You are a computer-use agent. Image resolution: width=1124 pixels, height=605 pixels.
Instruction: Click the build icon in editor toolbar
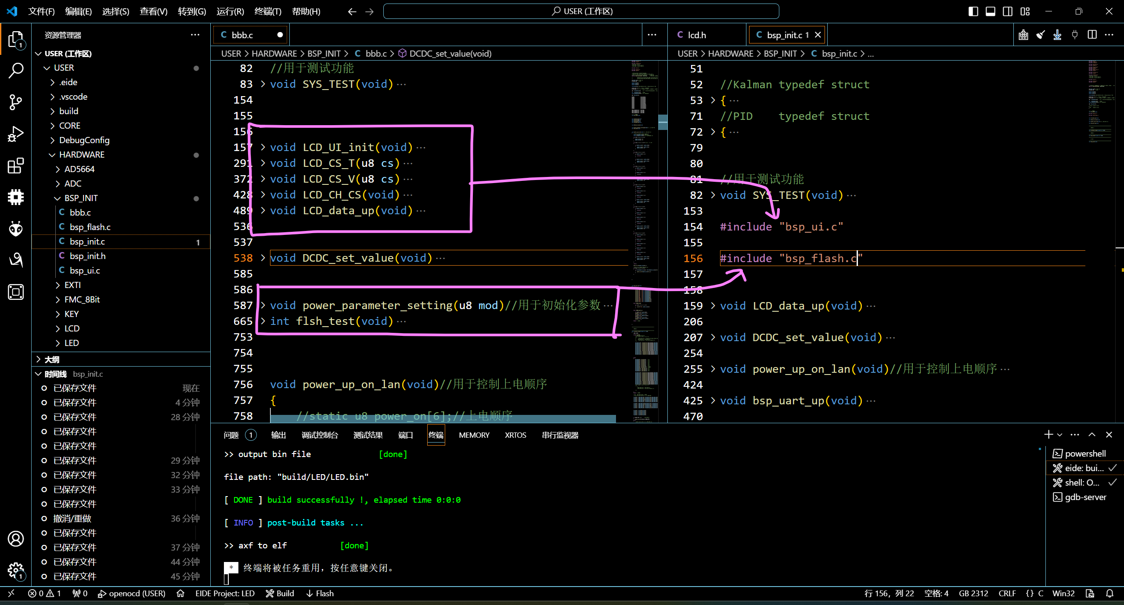(1023, 35)
